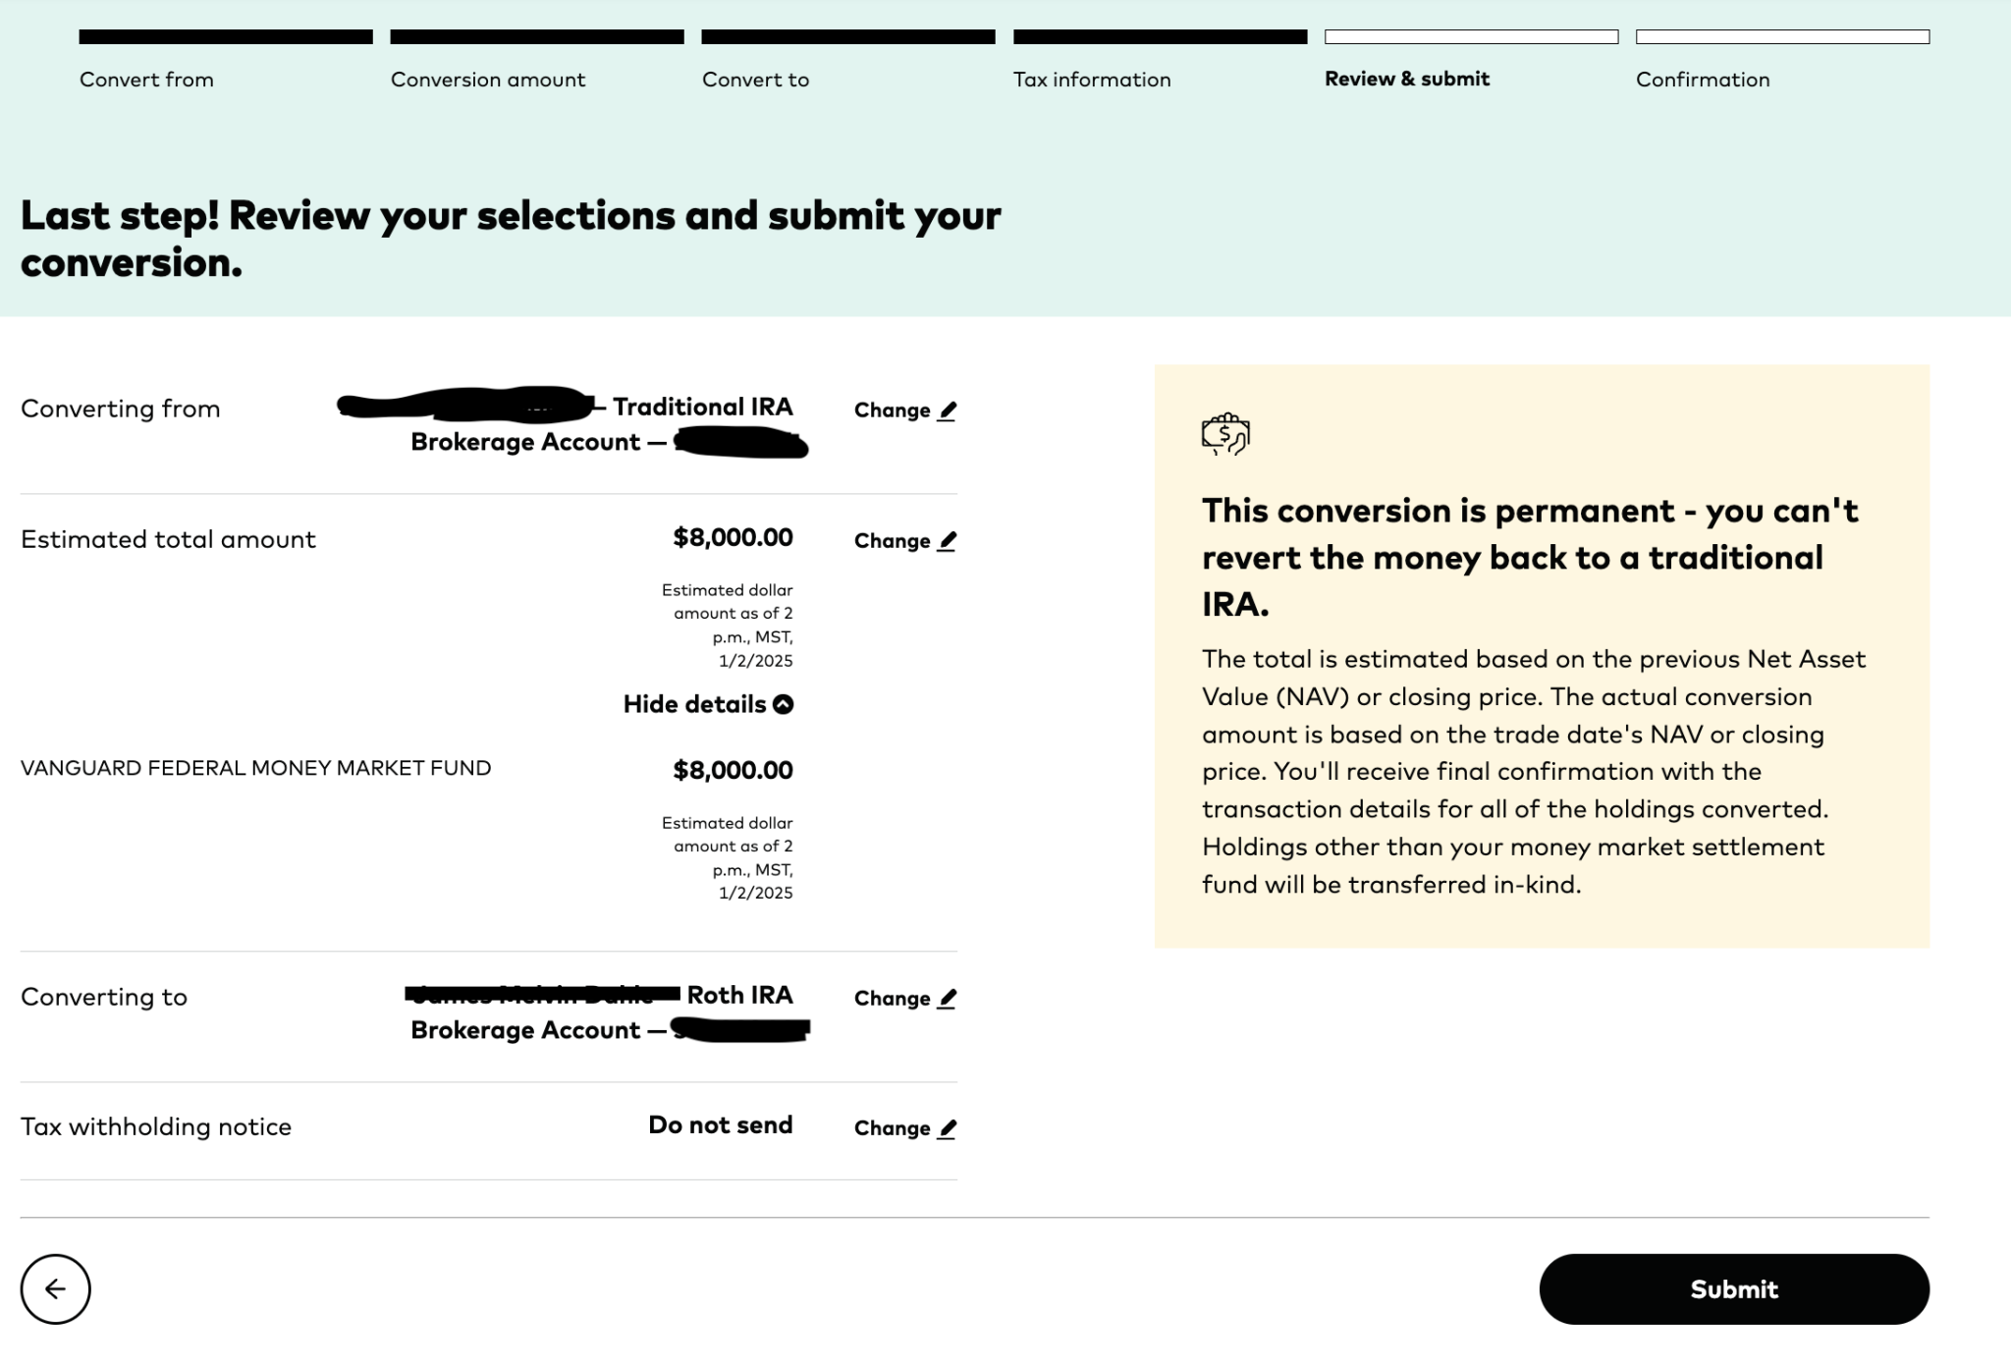This screenshot has width=2011, height=1368.
Task: Submit the Roth conversion
Action: pos(1733,1288)
